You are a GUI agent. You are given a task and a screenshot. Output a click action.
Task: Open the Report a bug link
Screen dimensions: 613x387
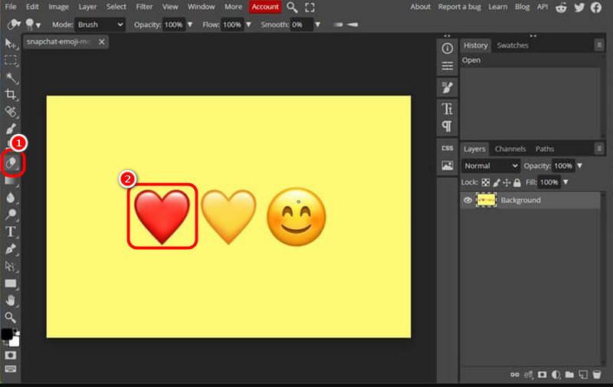click(x=460, y=7)
